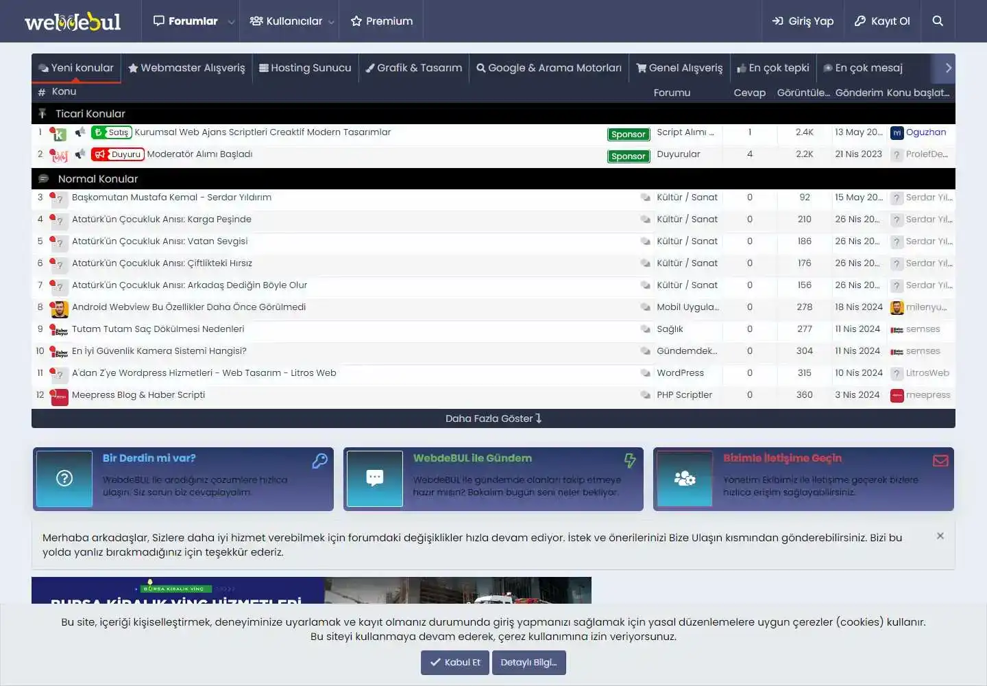Click Sponsor badge on Moderatör Alımı row
The height and width of the screenshot is (686, 987).
coord(629,156)
